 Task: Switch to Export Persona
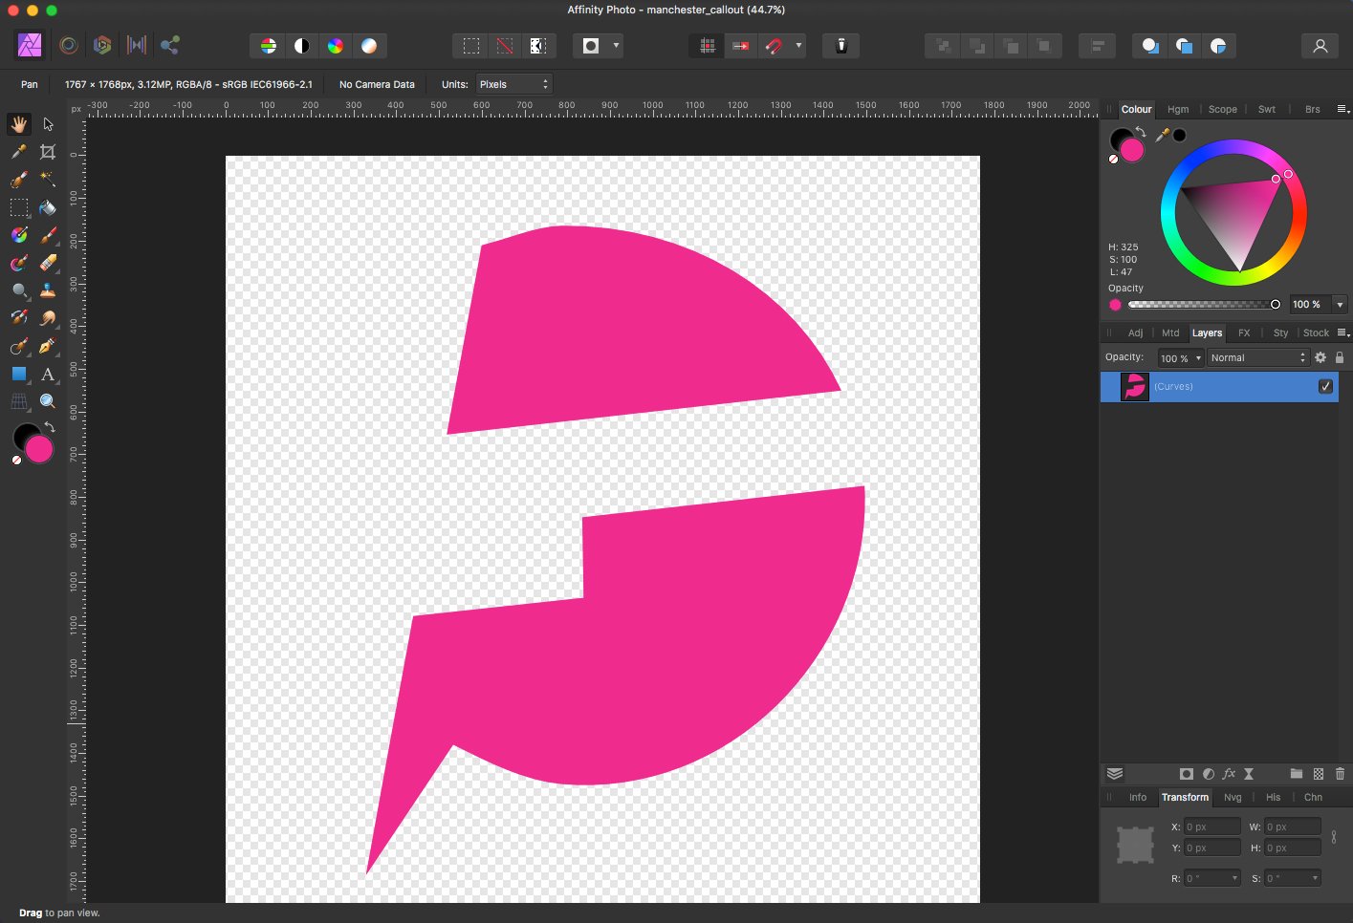point(170,45)
